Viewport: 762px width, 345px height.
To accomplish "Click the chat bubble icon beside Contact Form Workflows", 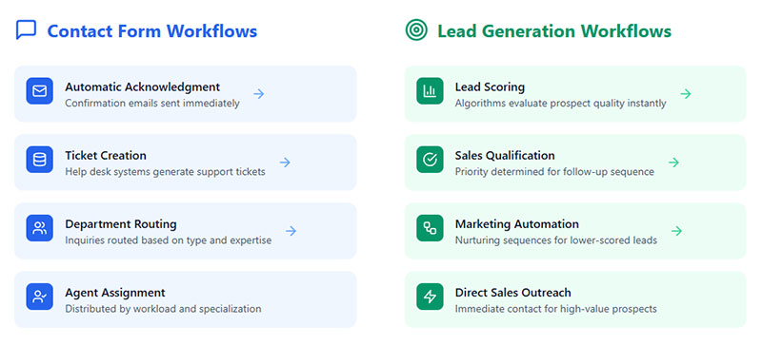I will (x=27, y=29).
